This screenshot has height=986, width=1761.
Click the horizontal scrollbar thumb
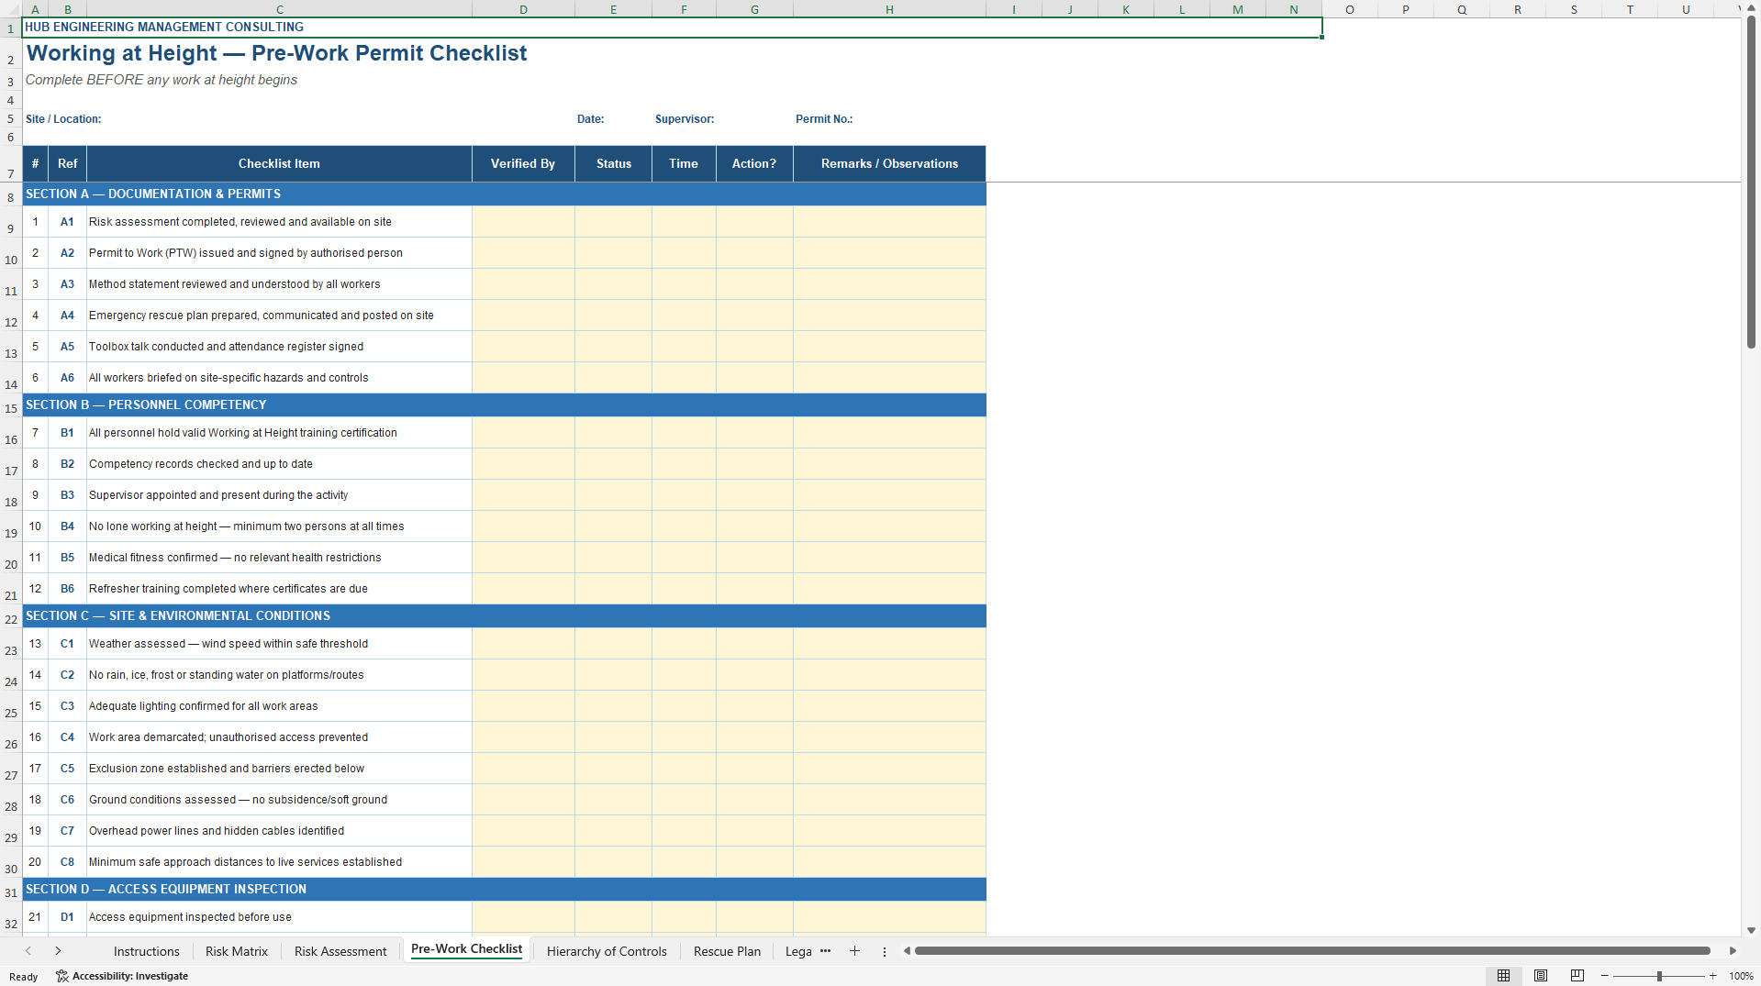1312,951
